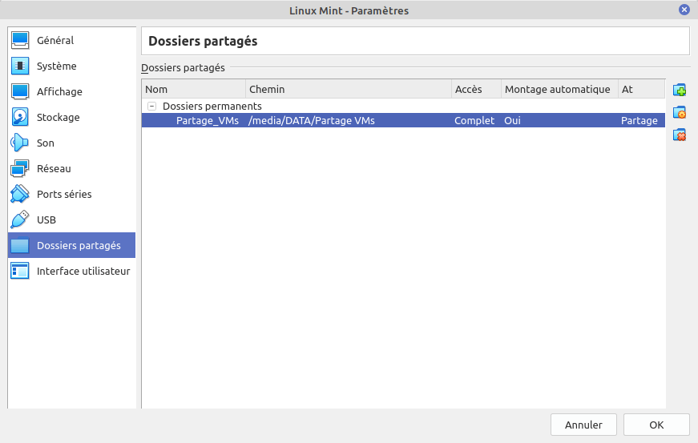Open the Système settings page
This screenshot has height=443, width=698.
click(57, 66)
